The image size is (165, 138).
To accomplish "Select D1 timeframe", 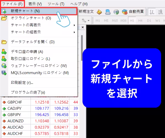I will (149, 20).
